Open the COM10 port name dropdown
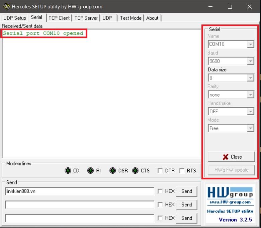 pyautogui.click(x=251, y=44)
